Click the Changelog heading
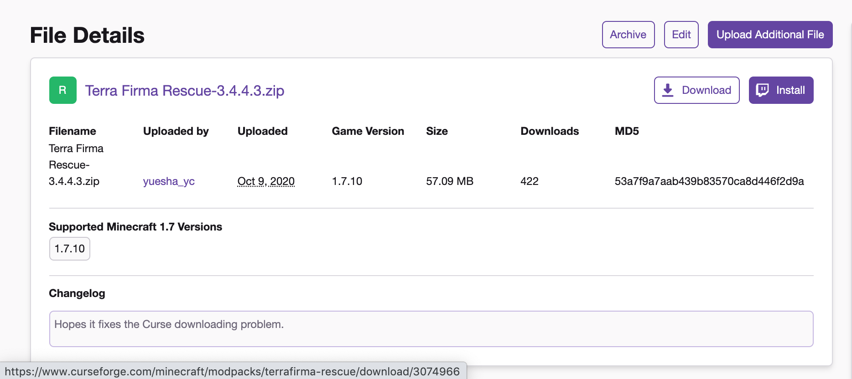 77,293
